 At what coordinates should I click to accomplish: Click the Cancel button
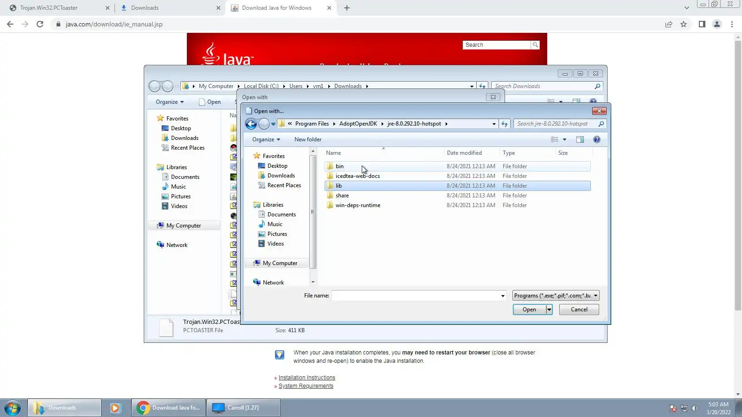tap(579, 310)
